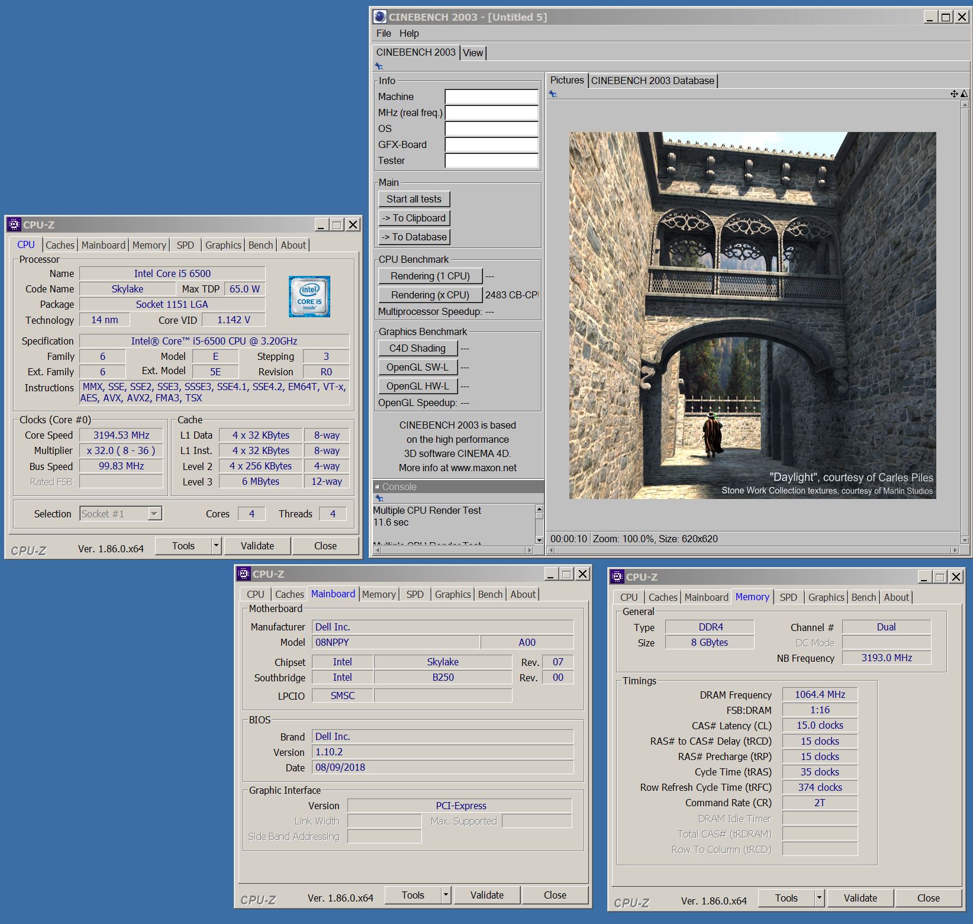Image resolution: width=973 pixels, height=924 pixels.
Task: Click the 08NPPY motherboard model value
Action: pos(395,642)
